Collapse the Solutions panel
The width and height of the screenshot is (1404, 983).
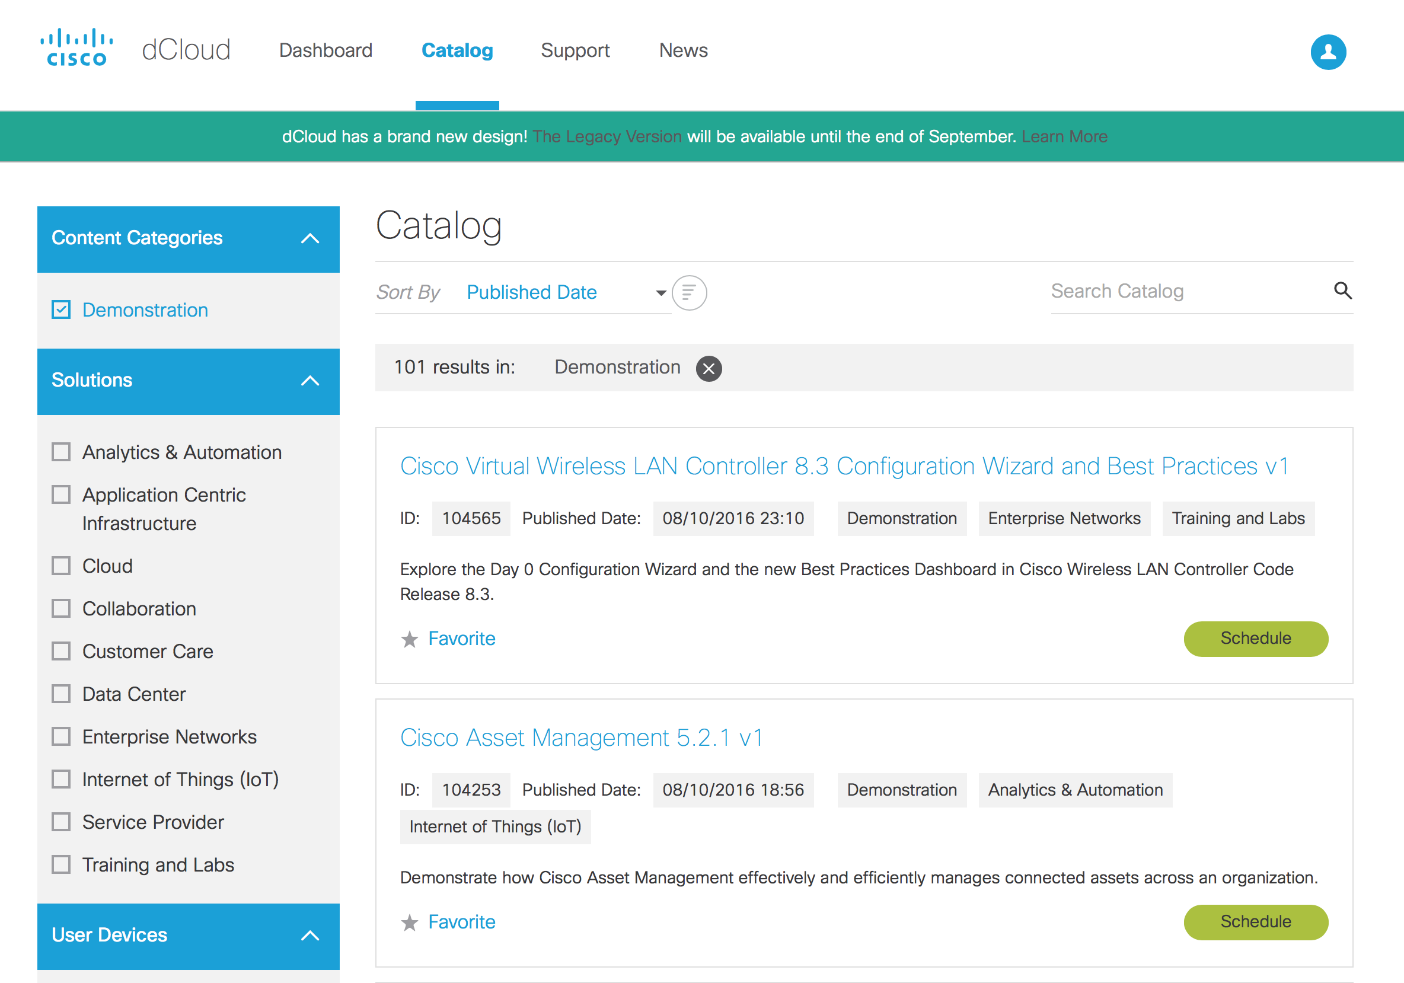point(310,381)
